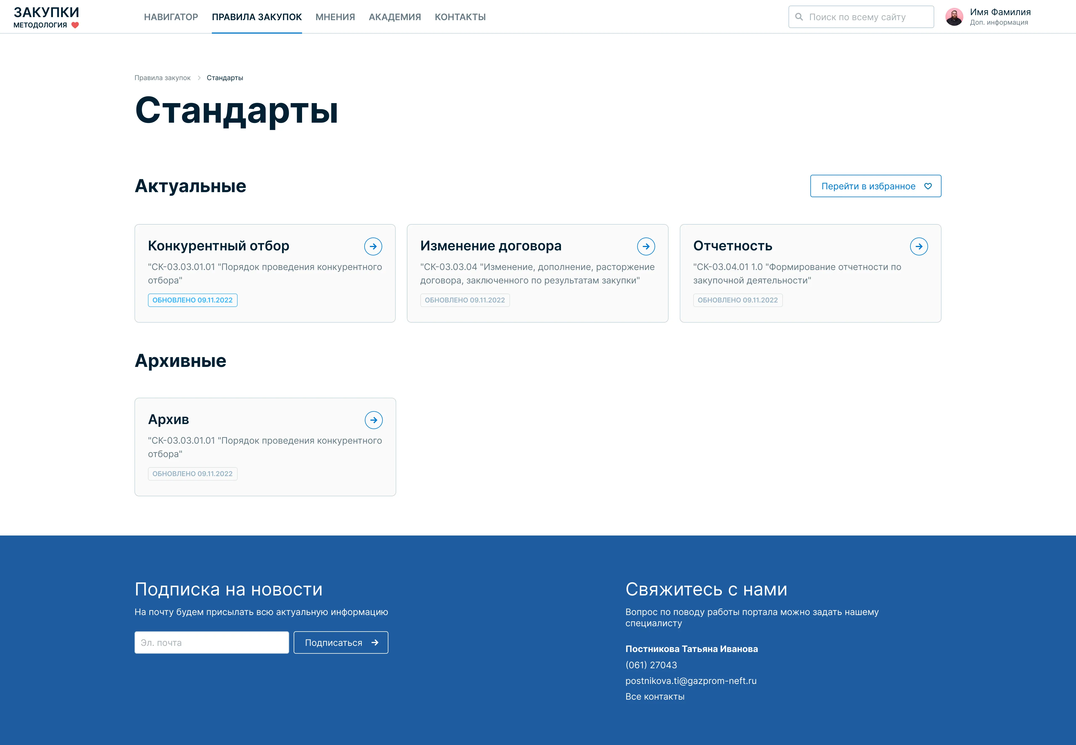The image size is (1076, 745).
Task: Click the Имя Фамилия profile name
Action: (1000, 12)
